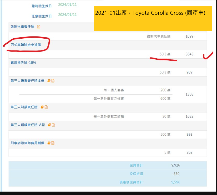
Task: Open the PDF icon for 刑事訴訟律師費用補償
Action: [x=53, y=143]
